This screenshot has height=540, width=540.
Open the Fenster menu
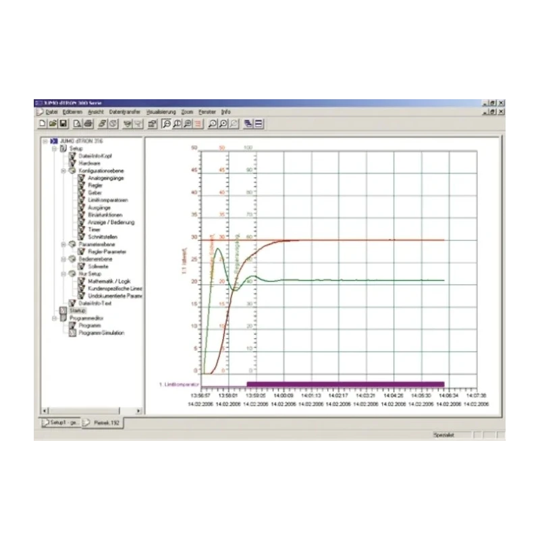[207, 112]
